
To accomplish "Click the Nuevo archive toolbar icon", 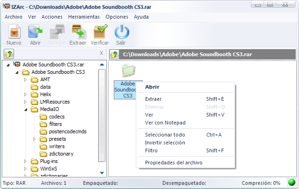I will point(14,33).
